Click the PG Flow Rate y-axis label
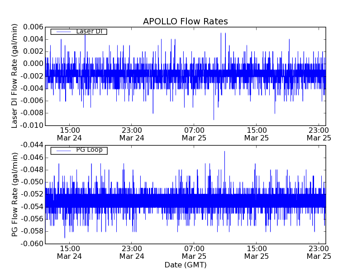 click(x=15, y=194)
